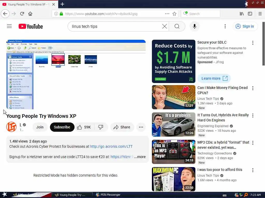Expand the description with ...more
Image resolution: width=265 pixels, height=198 pixels.
coord(140,157)
